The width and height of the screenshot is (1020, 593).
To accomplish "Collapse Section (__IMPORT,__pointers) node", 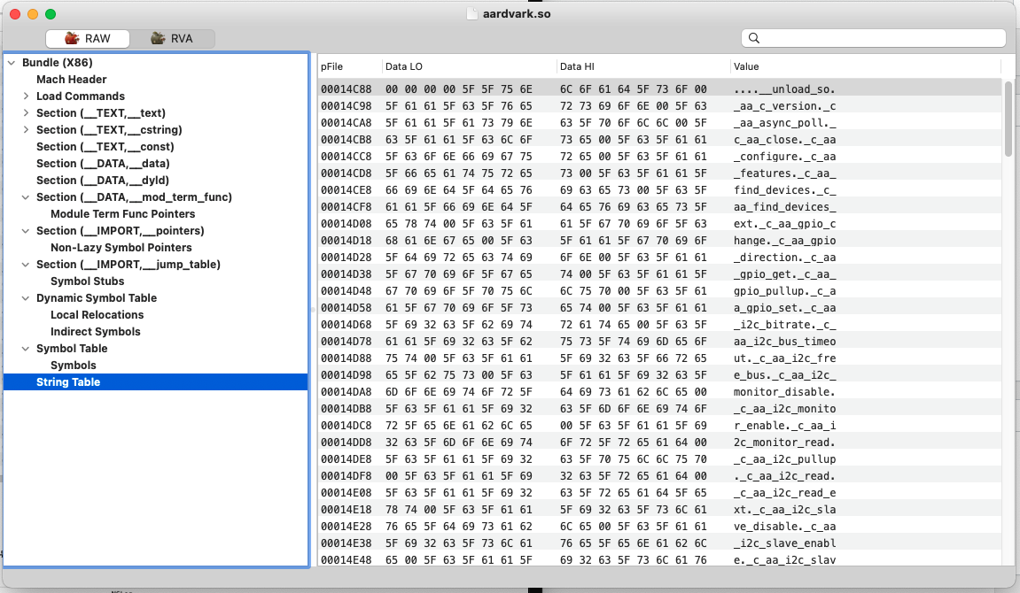I will [x=26, y=231].
